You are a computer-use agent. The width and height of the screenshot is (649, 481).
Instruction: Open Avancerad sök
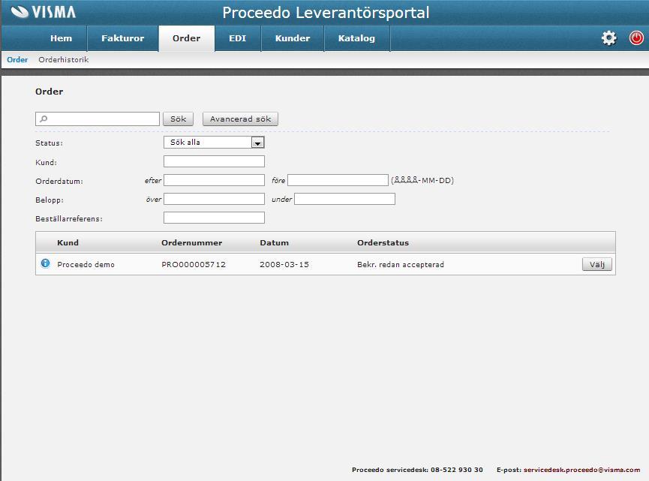pyautogui.click(x=241, y=119)
